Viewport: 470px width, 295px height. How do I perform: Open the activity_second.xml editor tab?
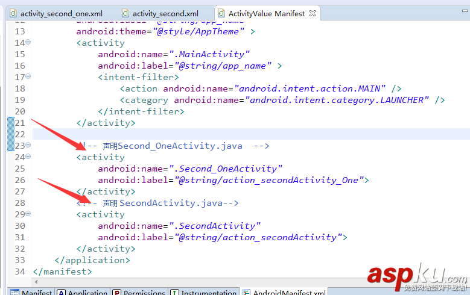165,13
